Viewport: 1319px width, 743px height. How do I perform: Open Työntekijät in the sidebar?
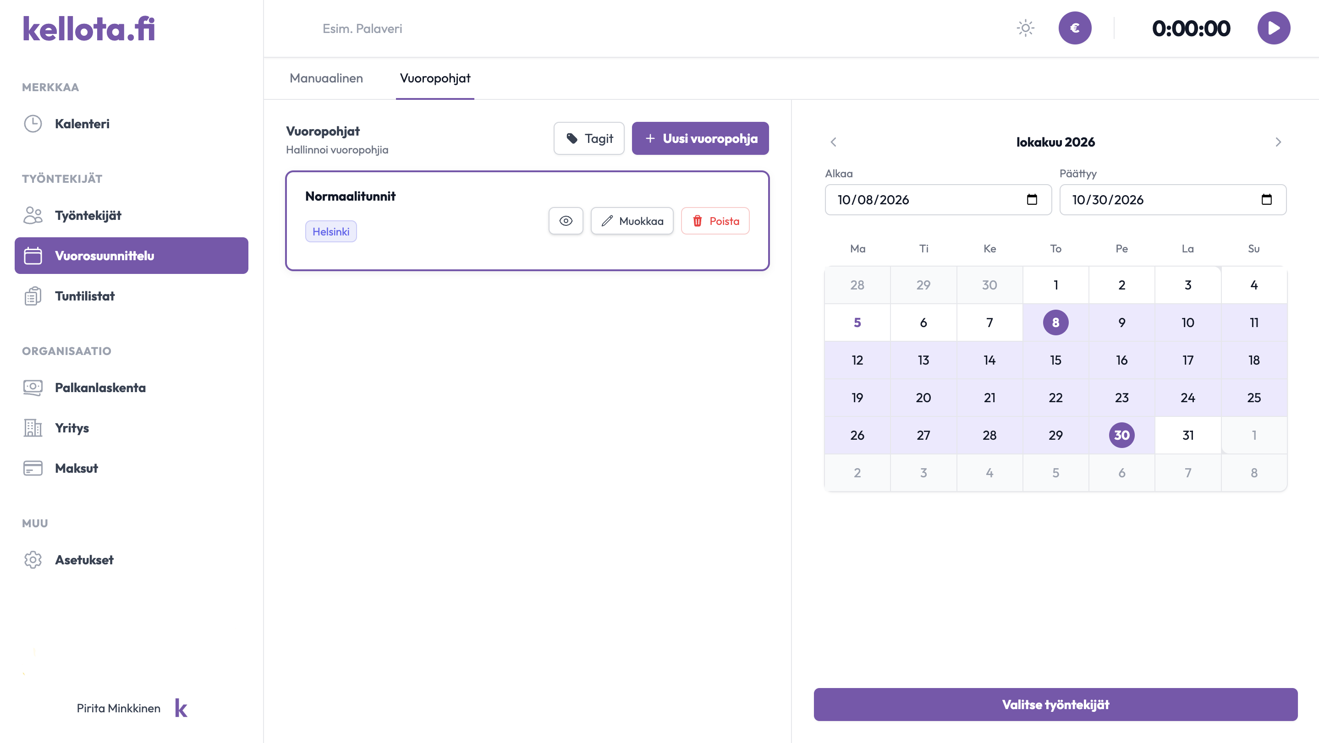click(132, 215)
